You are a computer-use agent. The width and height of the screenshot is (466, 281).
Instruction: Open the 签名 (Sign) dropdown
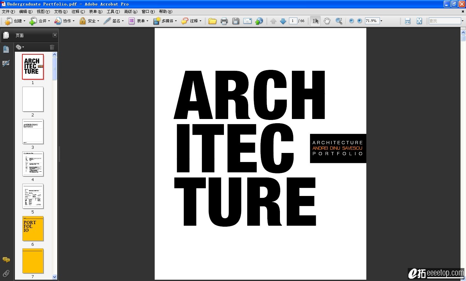[114, 21]
